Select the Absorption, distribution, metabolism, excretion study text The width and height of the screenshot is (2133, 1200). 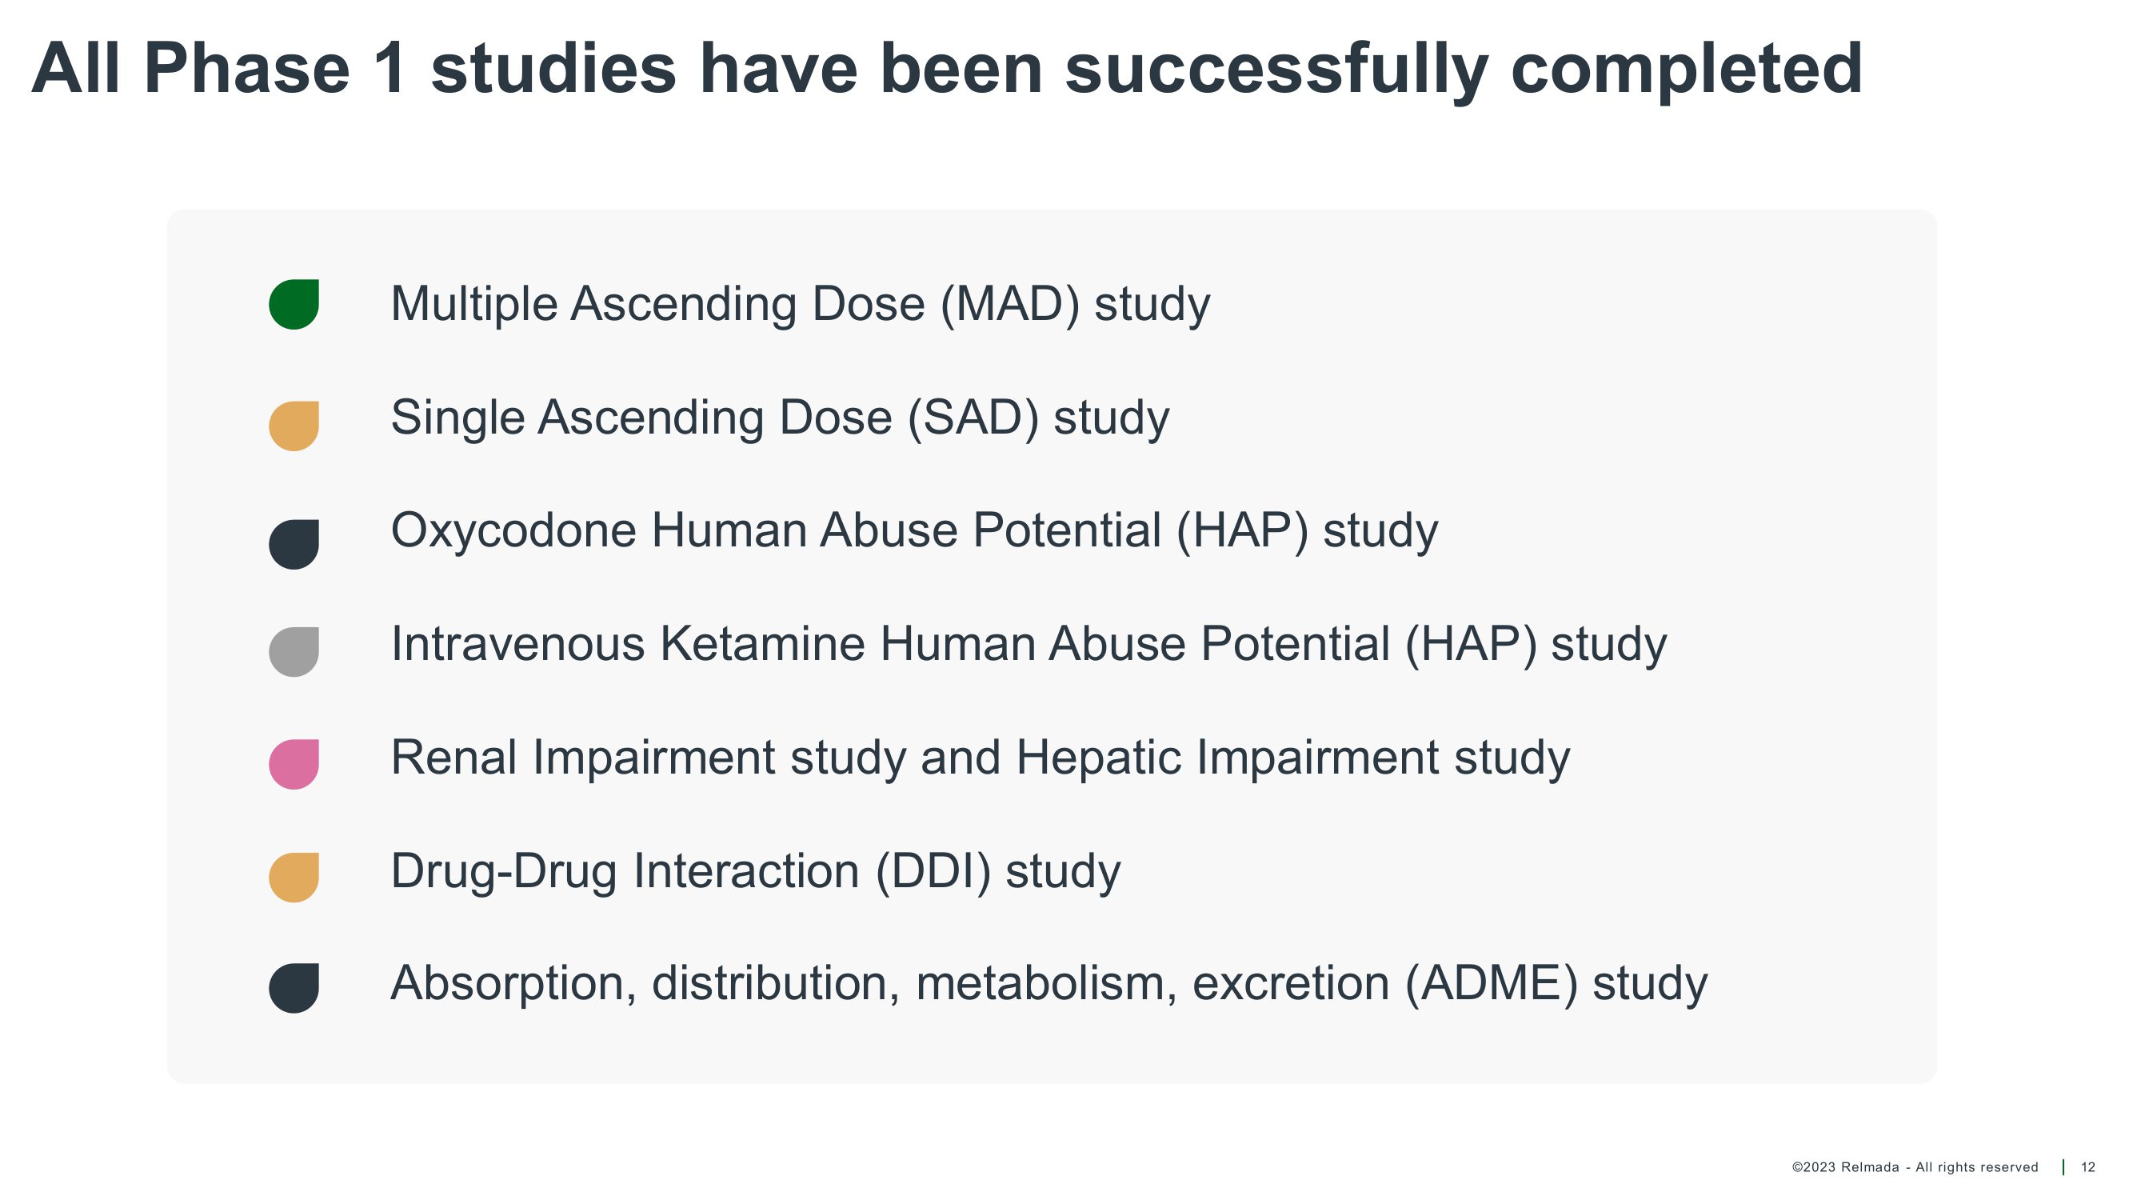(1049, 984)
